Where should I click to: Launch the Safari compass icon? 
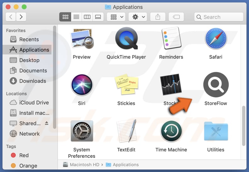coord(216,38)
